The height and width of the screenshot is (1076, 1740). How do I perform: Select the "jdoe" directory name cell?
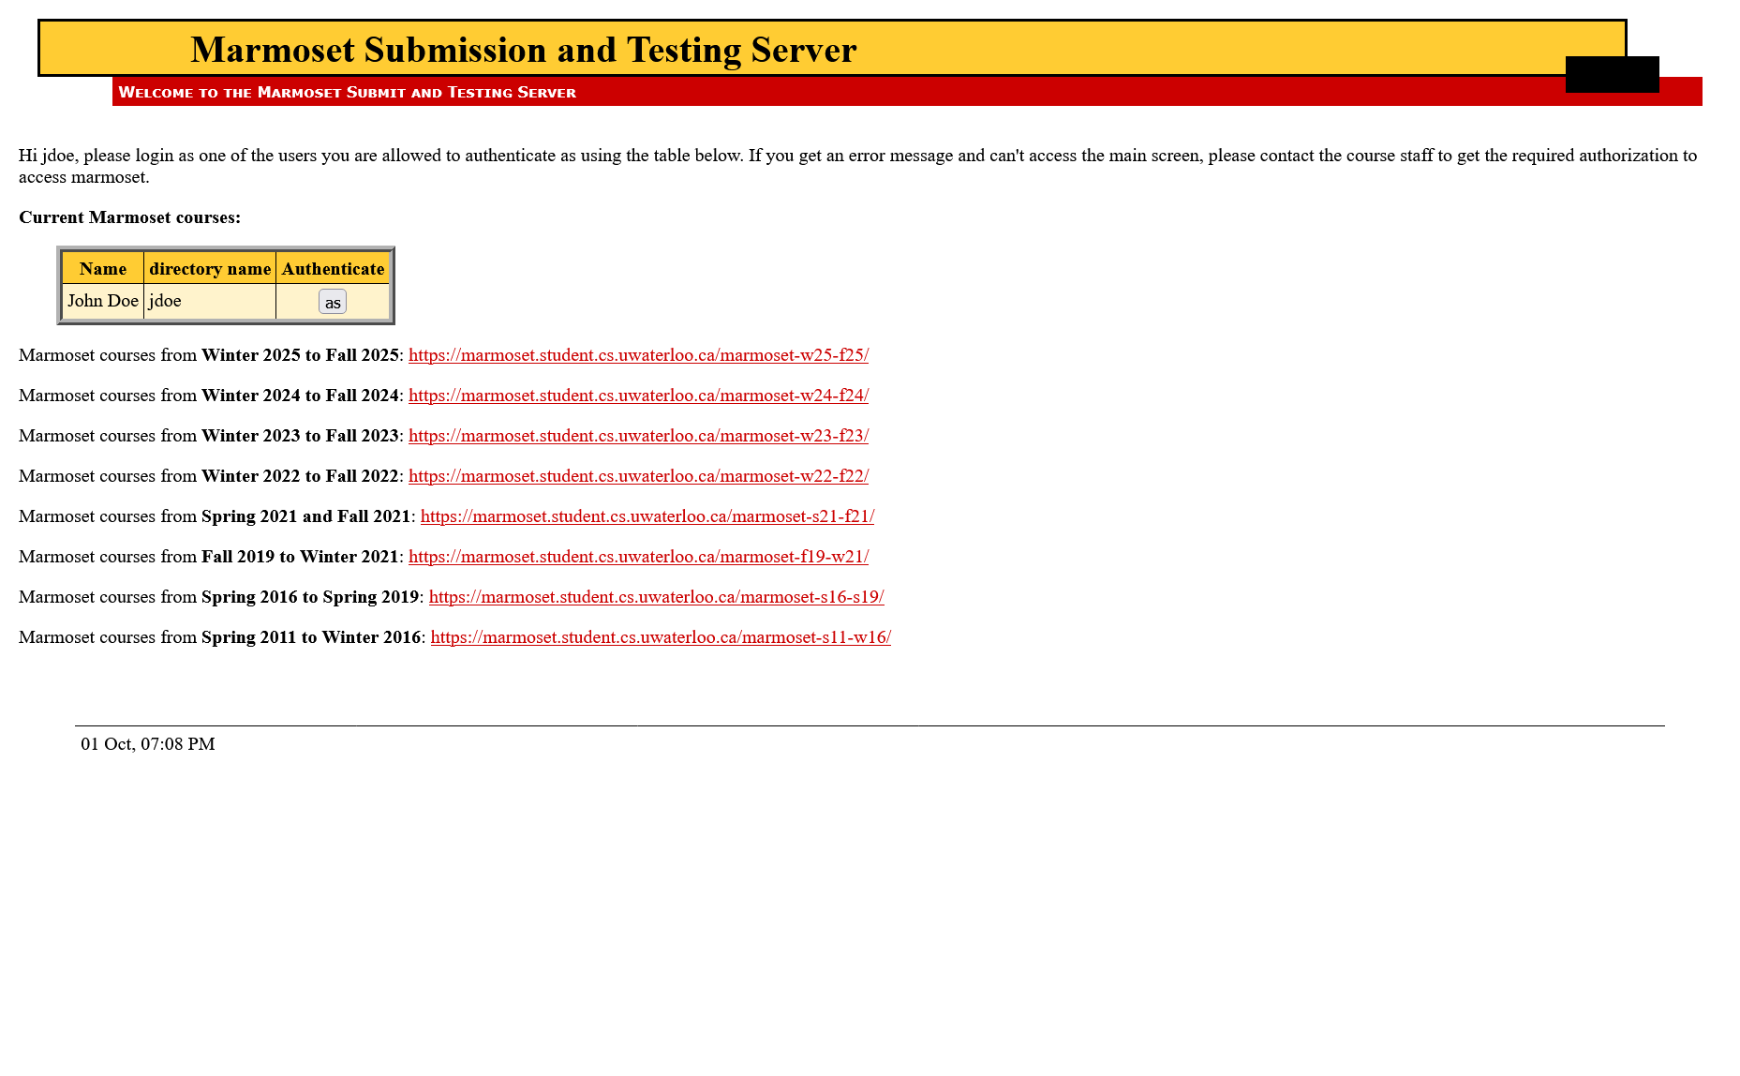210,301
